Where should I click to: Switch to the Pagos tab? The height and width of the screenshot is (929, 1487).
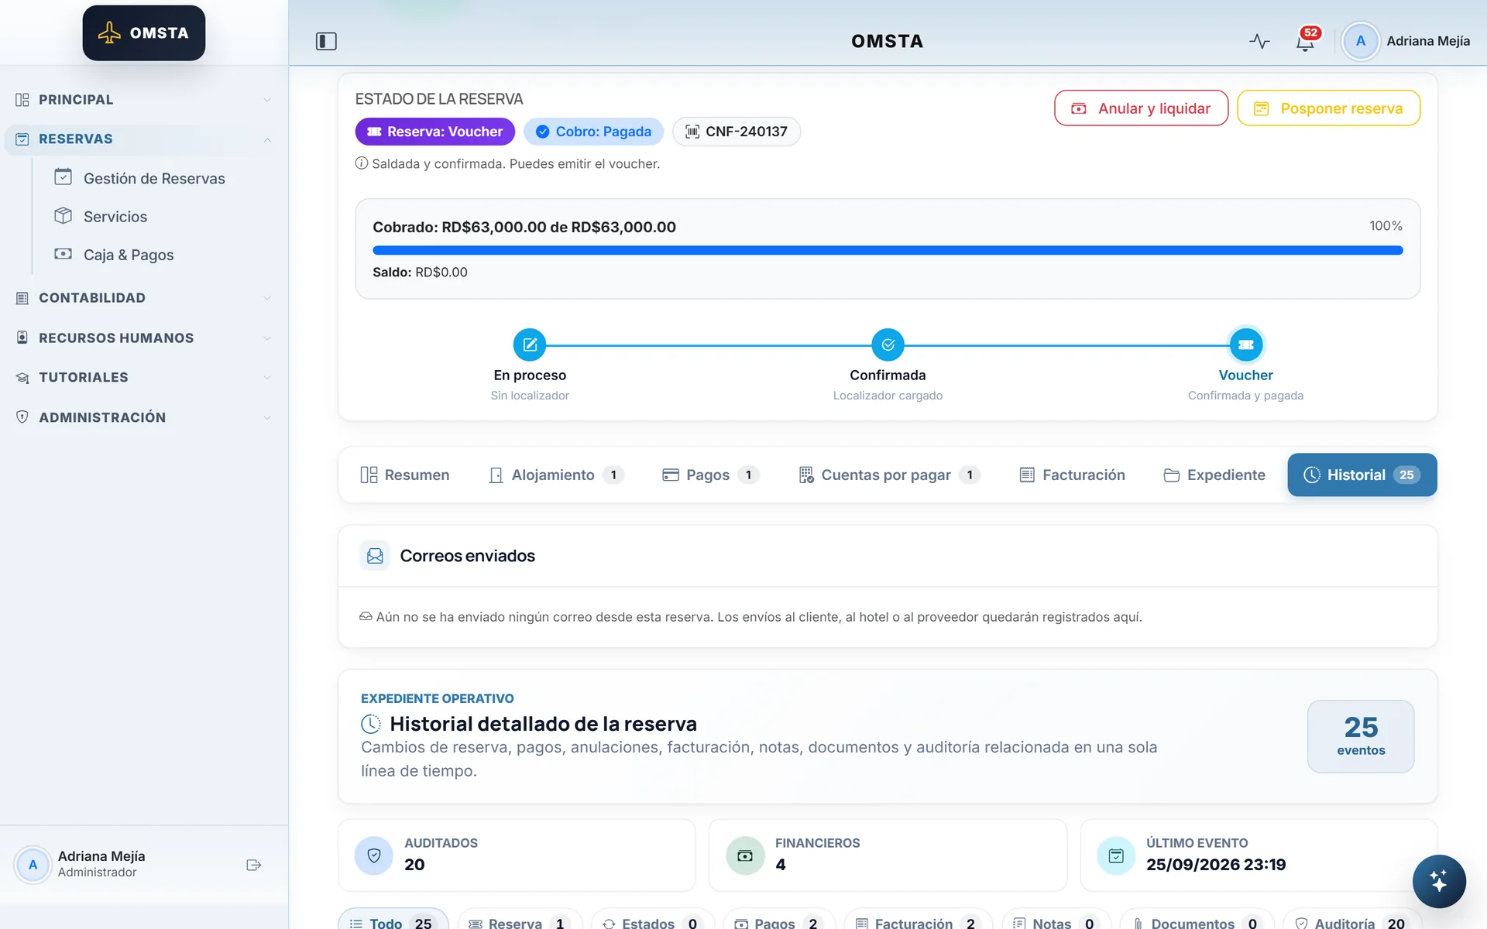[711, 475]
